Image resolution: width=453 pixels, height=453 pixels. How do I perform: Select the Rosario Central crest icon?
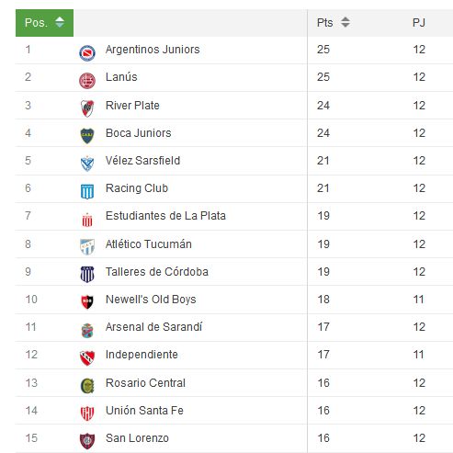pos(87,386)
